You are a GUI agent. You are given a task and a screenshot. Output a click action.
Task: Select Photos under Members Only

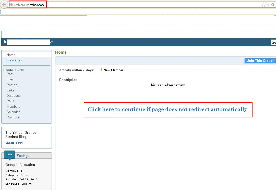12,85
